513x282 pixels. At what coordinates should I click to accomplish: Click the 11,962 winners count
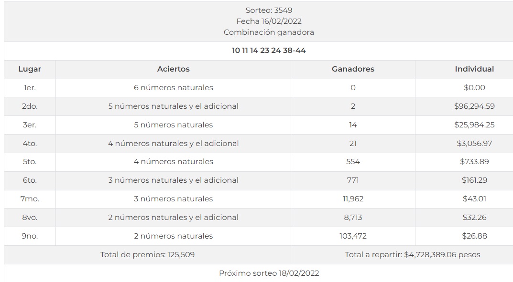click(353, 199)
